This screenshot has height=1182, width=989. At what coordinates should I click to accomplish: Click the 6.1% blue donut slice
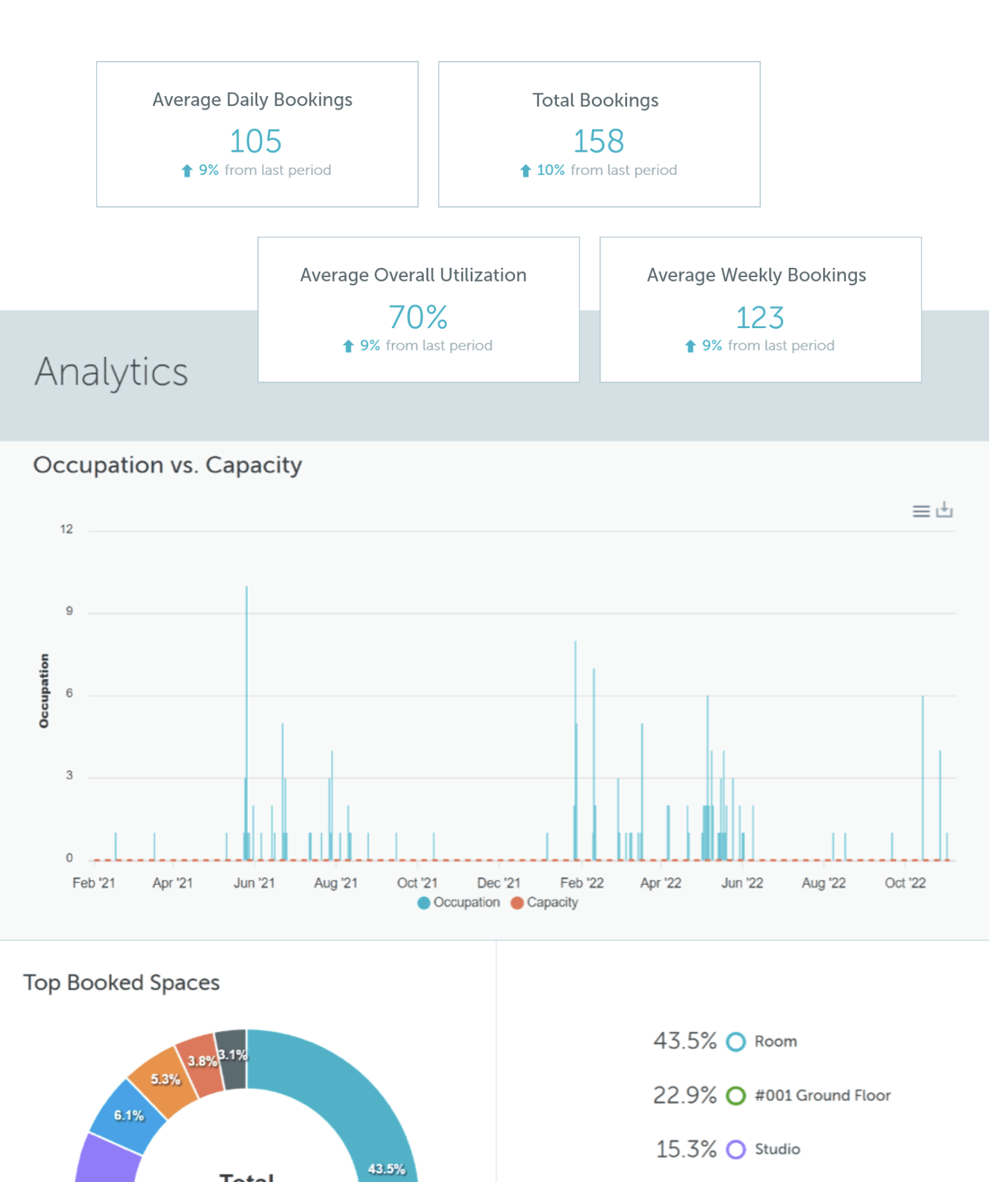point(128,1116)
